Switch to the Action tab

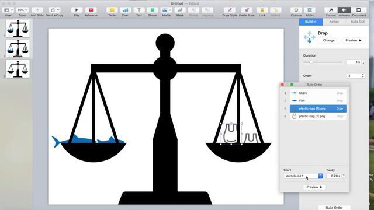tap(334, 22)
